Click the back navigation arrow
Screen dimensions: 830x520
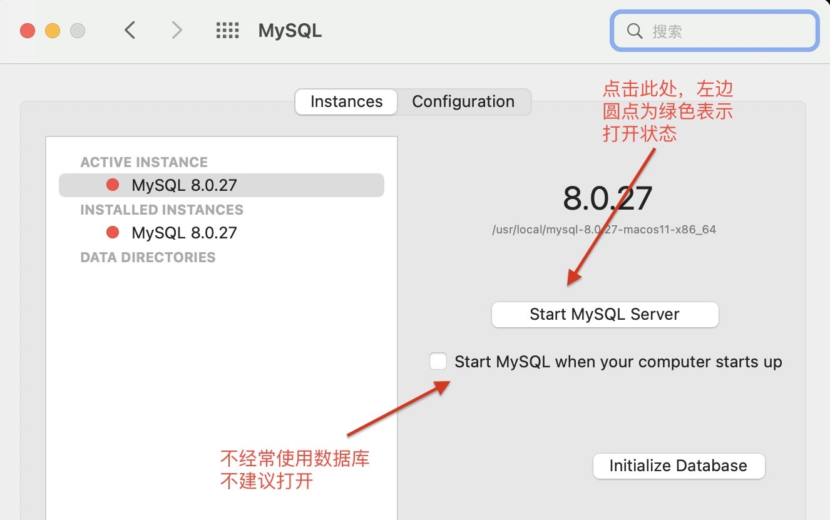(x=130, y=30)
